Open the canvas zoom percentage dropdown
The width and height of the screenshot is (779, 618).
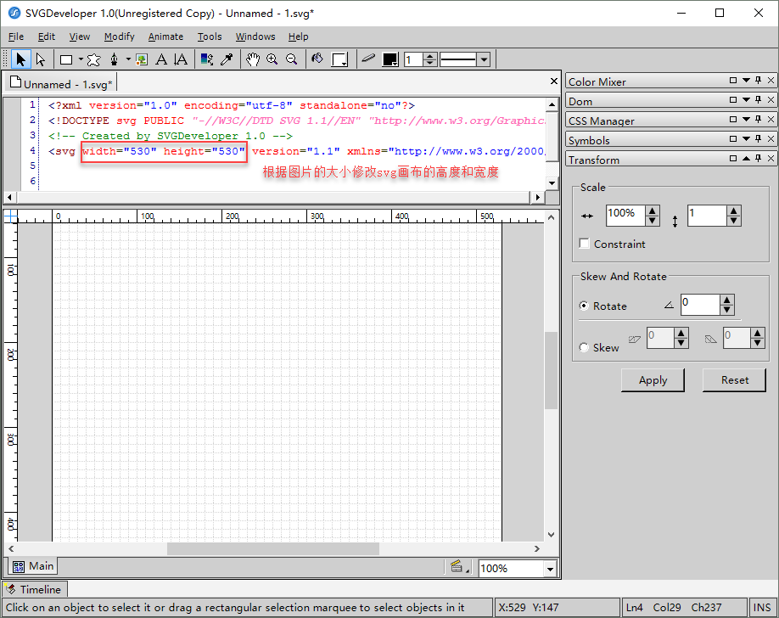550,569
